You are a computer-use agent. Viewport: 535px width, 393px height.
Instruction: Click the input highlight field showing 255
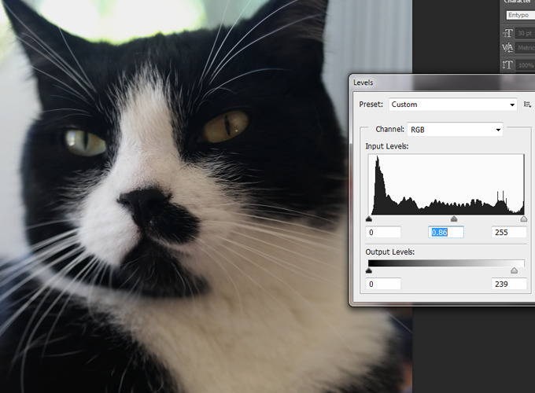[509, 233]
